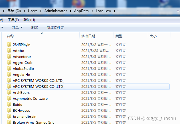This screenshot has height=124, width=180.
Task: Select the AkabaStudio folder icon
Action: pyautogui.click(x=9, y=68)
